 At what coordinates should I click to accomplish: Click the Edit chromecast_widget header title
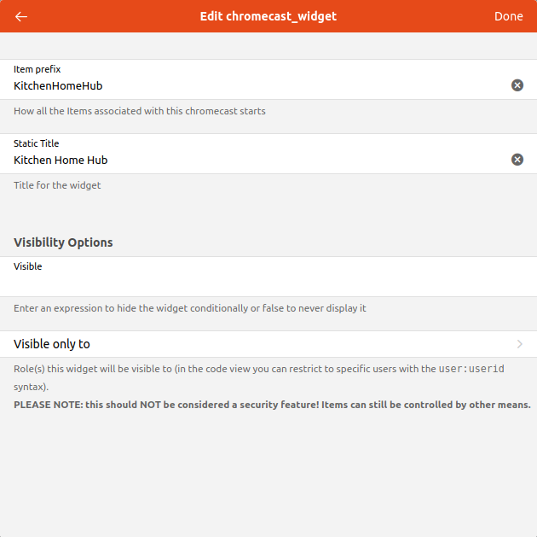(x=268, y=16)
